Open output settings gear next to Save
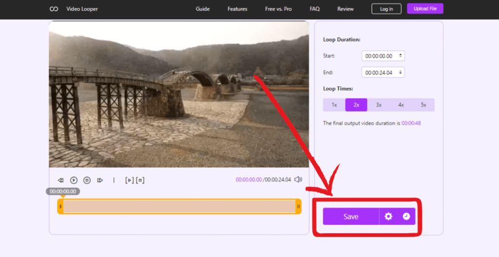499x257 pixels. 388,217
